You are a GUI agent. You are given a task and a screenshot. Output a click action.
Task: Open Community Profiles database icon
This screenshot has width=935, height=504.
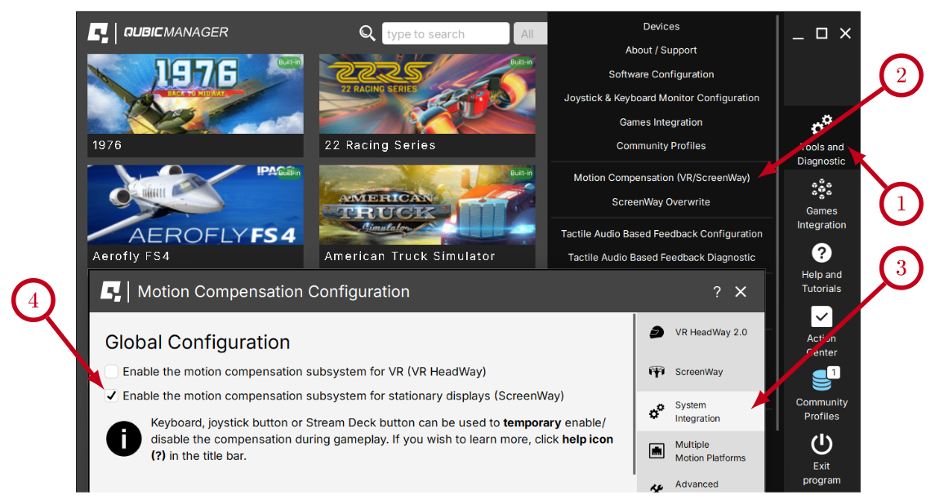821,381
